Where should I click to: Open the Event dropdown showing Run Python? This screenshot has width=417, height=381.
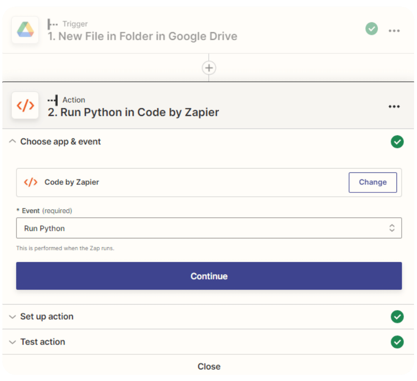[x=209, y=228]
